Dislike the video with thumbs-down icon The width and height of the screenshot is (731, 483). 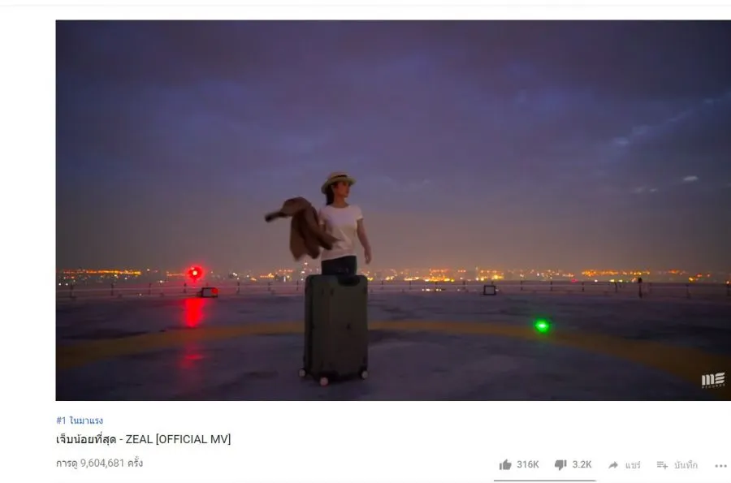[560, 464]
